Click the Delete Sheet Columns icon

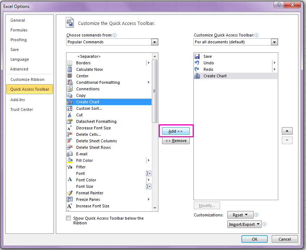[70, 141]
